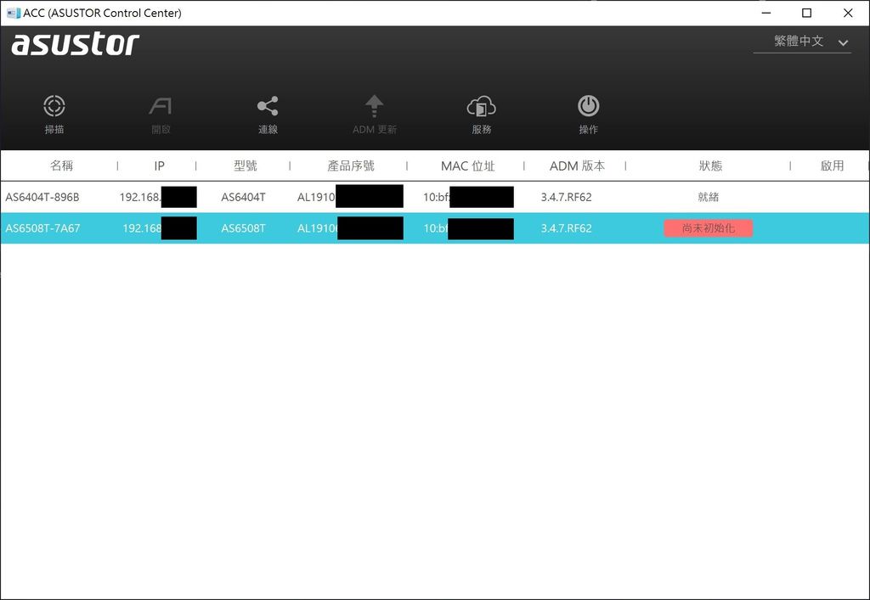This screenshot has width=870, height=600.
Task: Click the MAC address of AS6404T-896B
Action: point(468,197)
